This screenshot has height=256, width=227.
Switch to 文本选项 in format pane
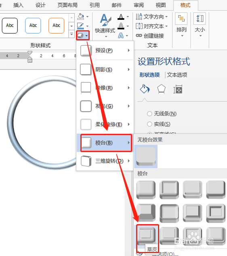177,75
